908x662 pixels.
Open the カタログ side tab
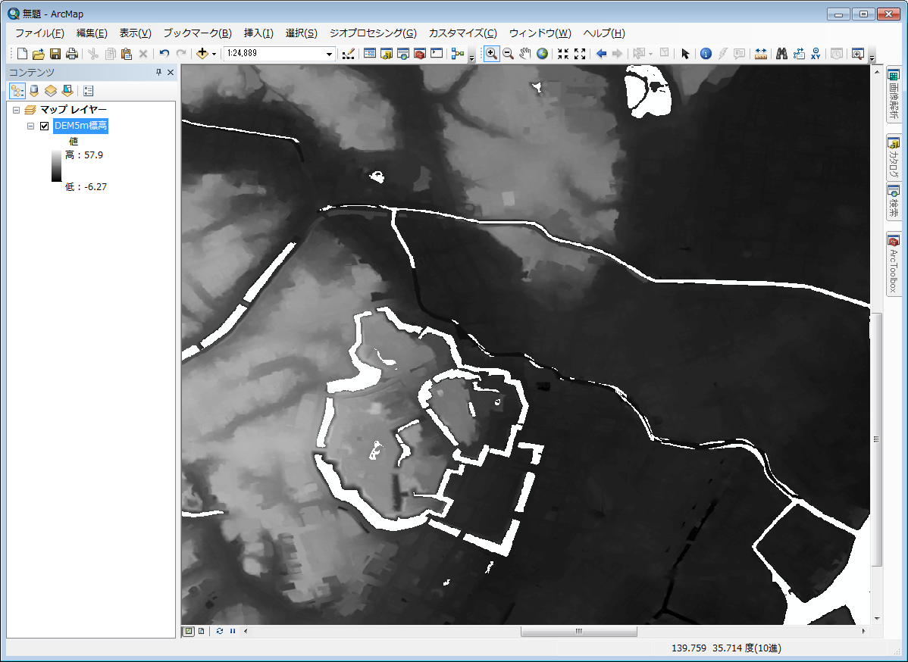894,158
